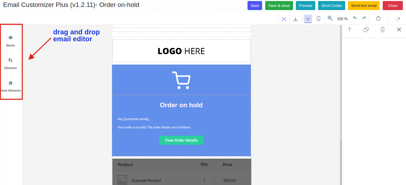Open the Elements panel
Viewport: 406px width, 185px height.
point(10,63)
